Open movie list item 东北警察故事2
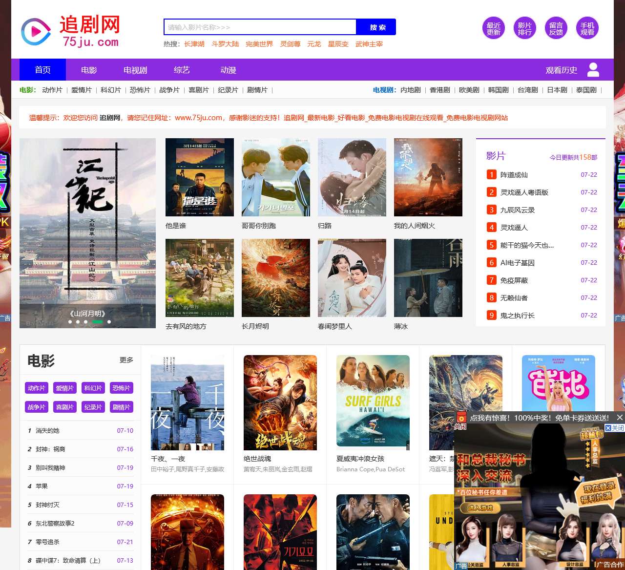Screen dimensions: 625x570 (55, 524)
